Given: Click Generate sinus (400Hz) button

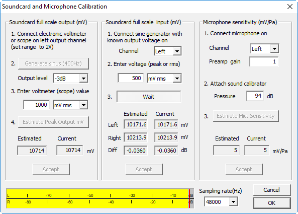Looking at the screenshot, I should pyautogui.click(x=53, y=63).
